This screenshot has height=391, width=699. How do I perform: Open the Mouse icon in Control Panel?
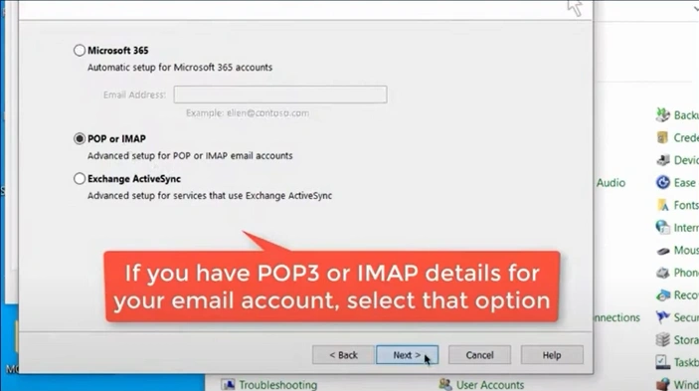tap(663, 251)
